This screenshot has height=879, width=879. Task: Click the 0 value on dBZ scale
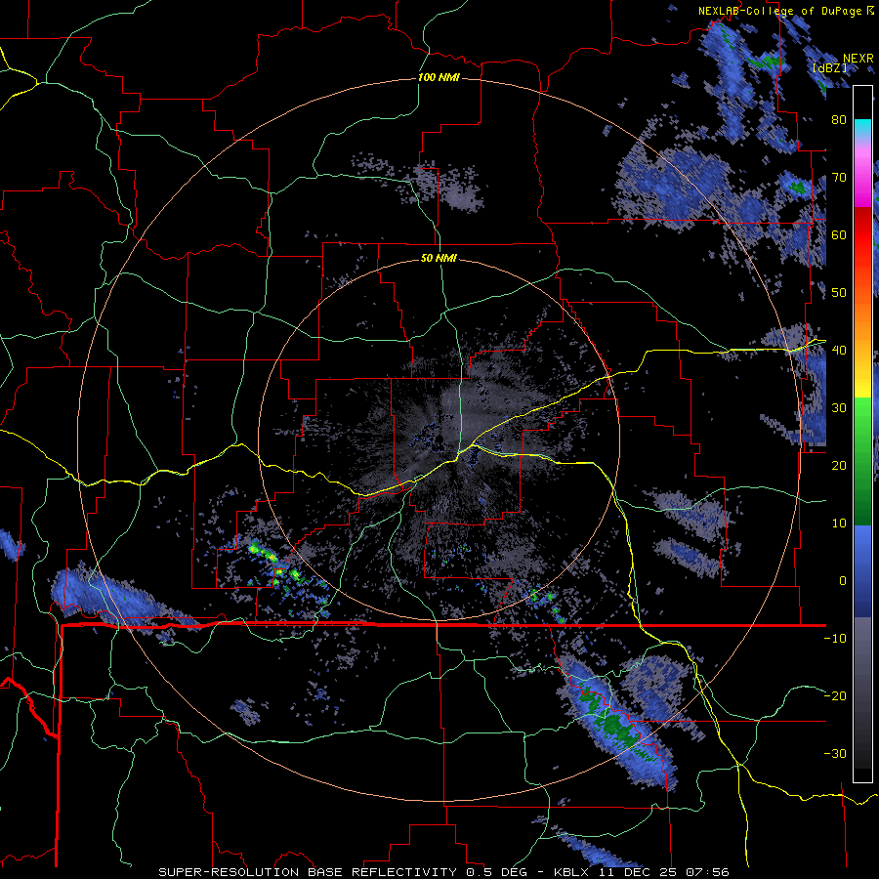[843, 581]
